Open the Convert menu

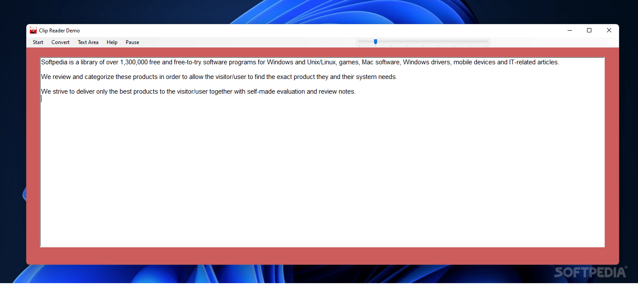click(x=60, y=42)
